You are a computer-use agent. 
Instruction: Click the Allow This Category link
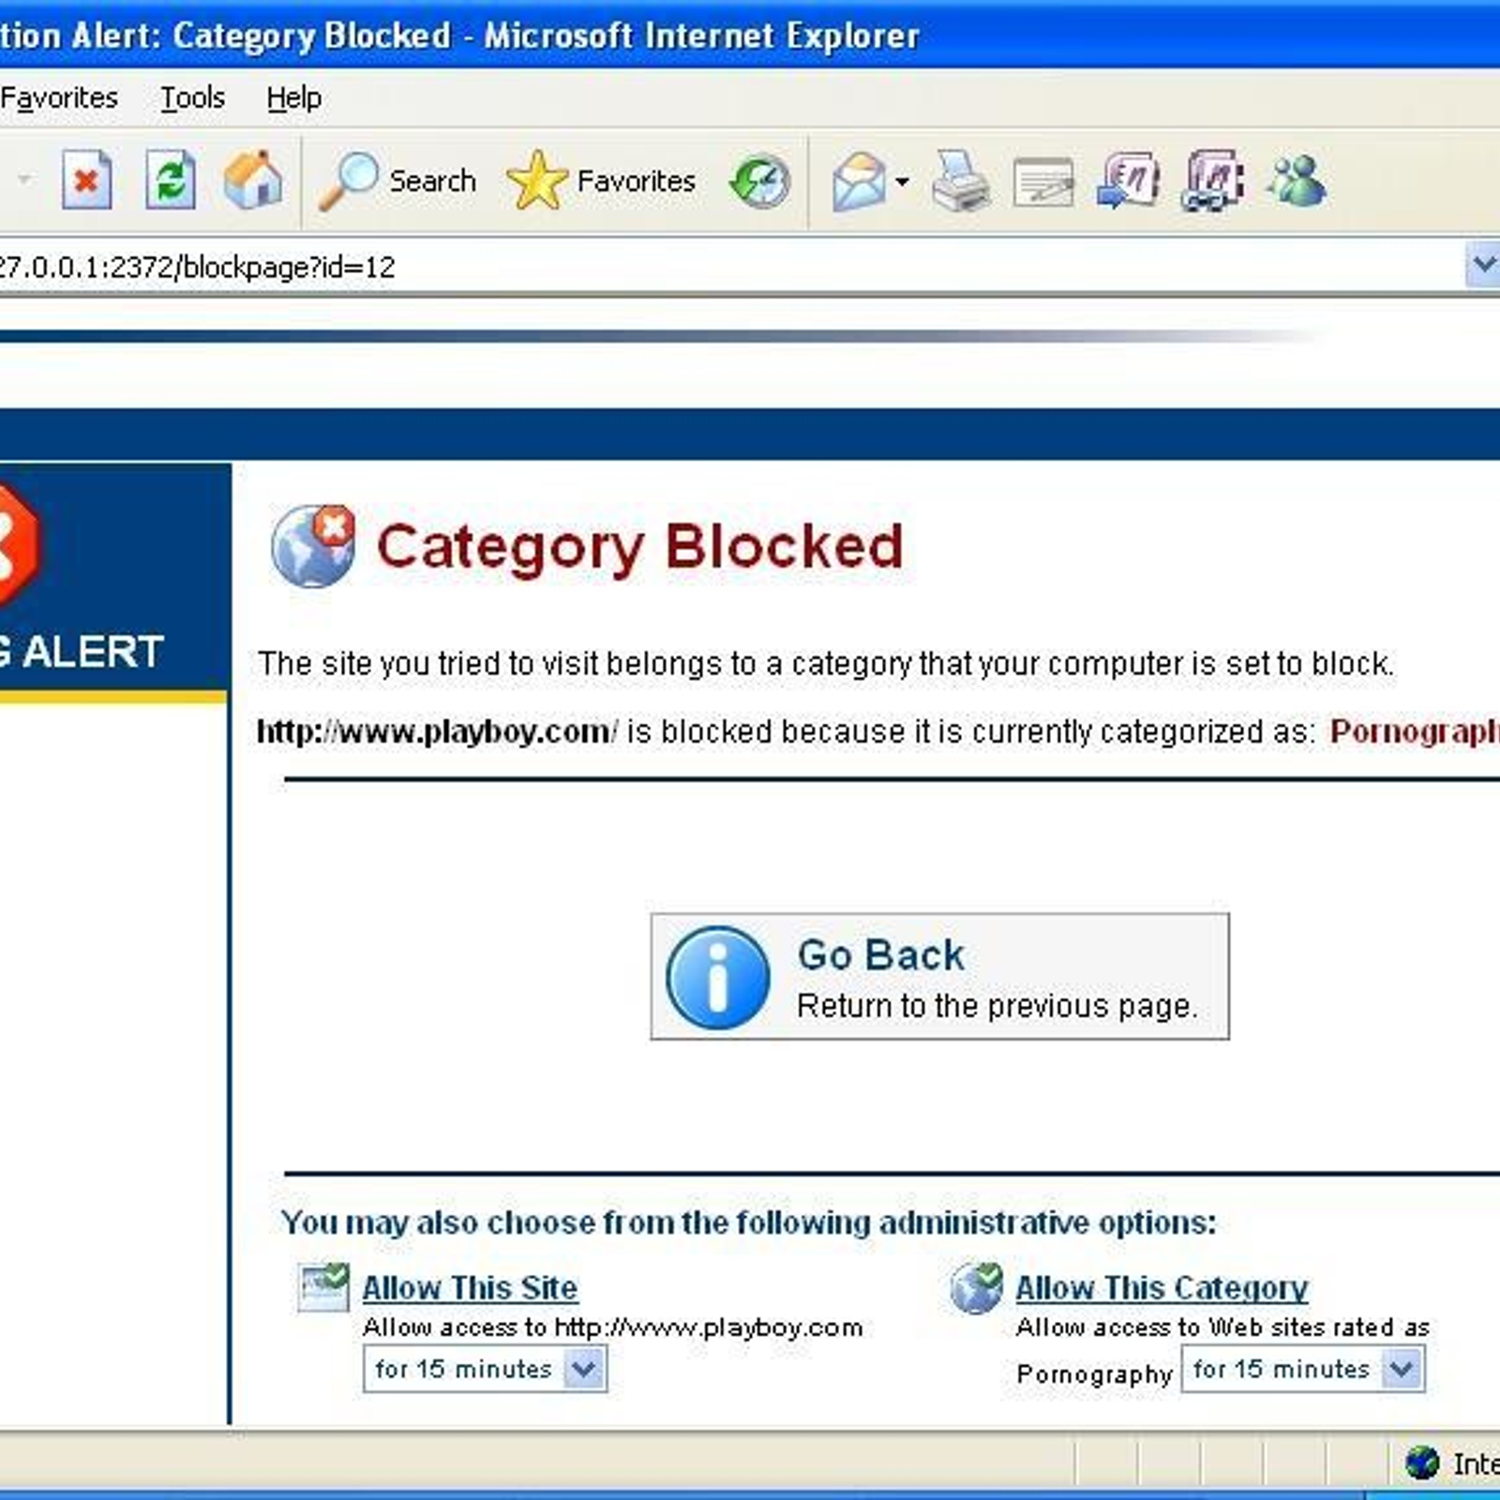pyautogui.click(x=1162, y=1287)
